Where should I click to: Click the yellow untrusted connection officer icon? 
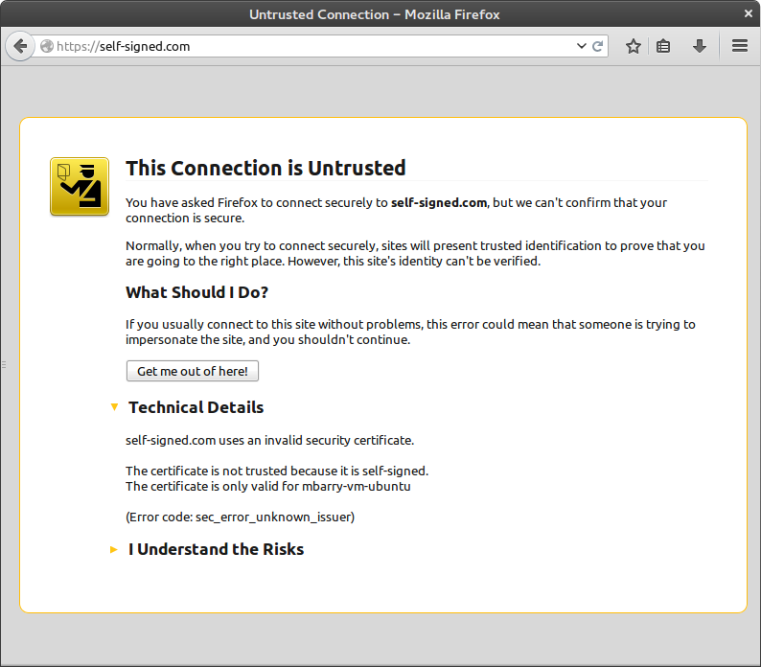80,187
